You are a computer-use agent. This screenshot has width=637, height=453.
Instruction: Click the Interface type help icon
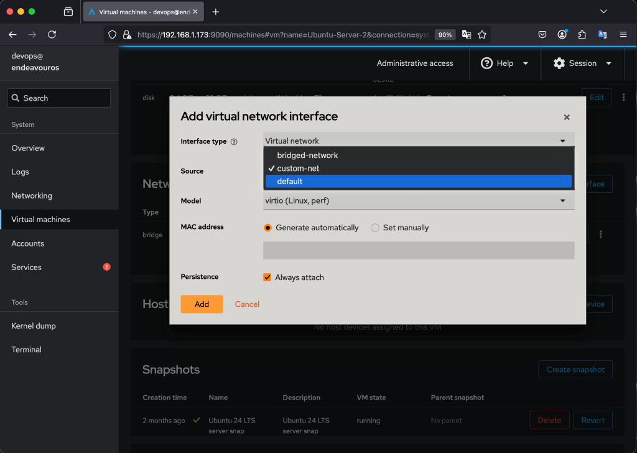point(234,142)
